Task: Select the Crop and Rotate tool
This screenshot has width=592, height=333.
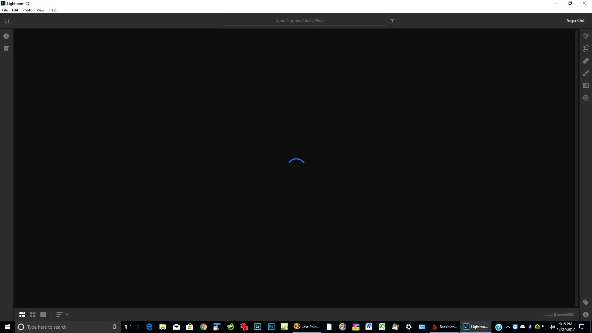Action: (x=586, y=48)
